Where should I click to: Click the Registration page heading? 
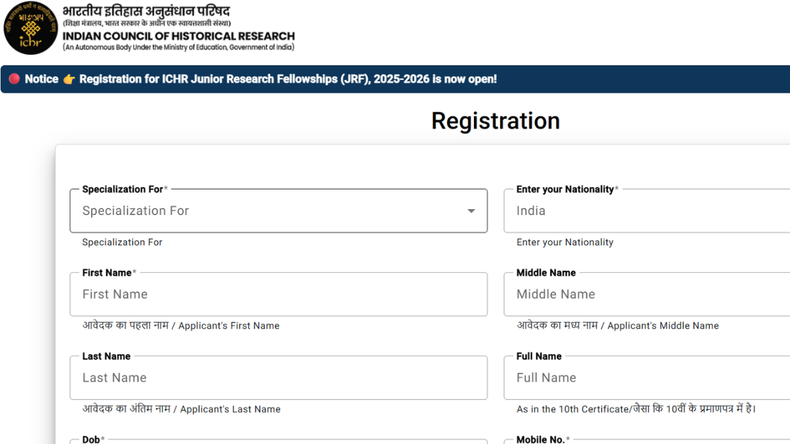(495, 121)
